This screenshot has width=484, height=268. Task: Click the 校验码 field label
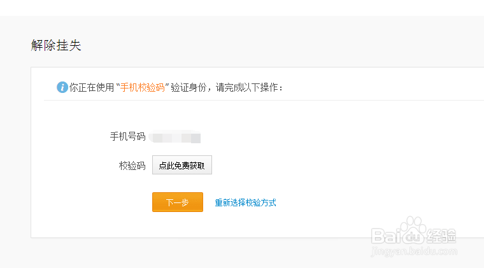pos(132,166)
